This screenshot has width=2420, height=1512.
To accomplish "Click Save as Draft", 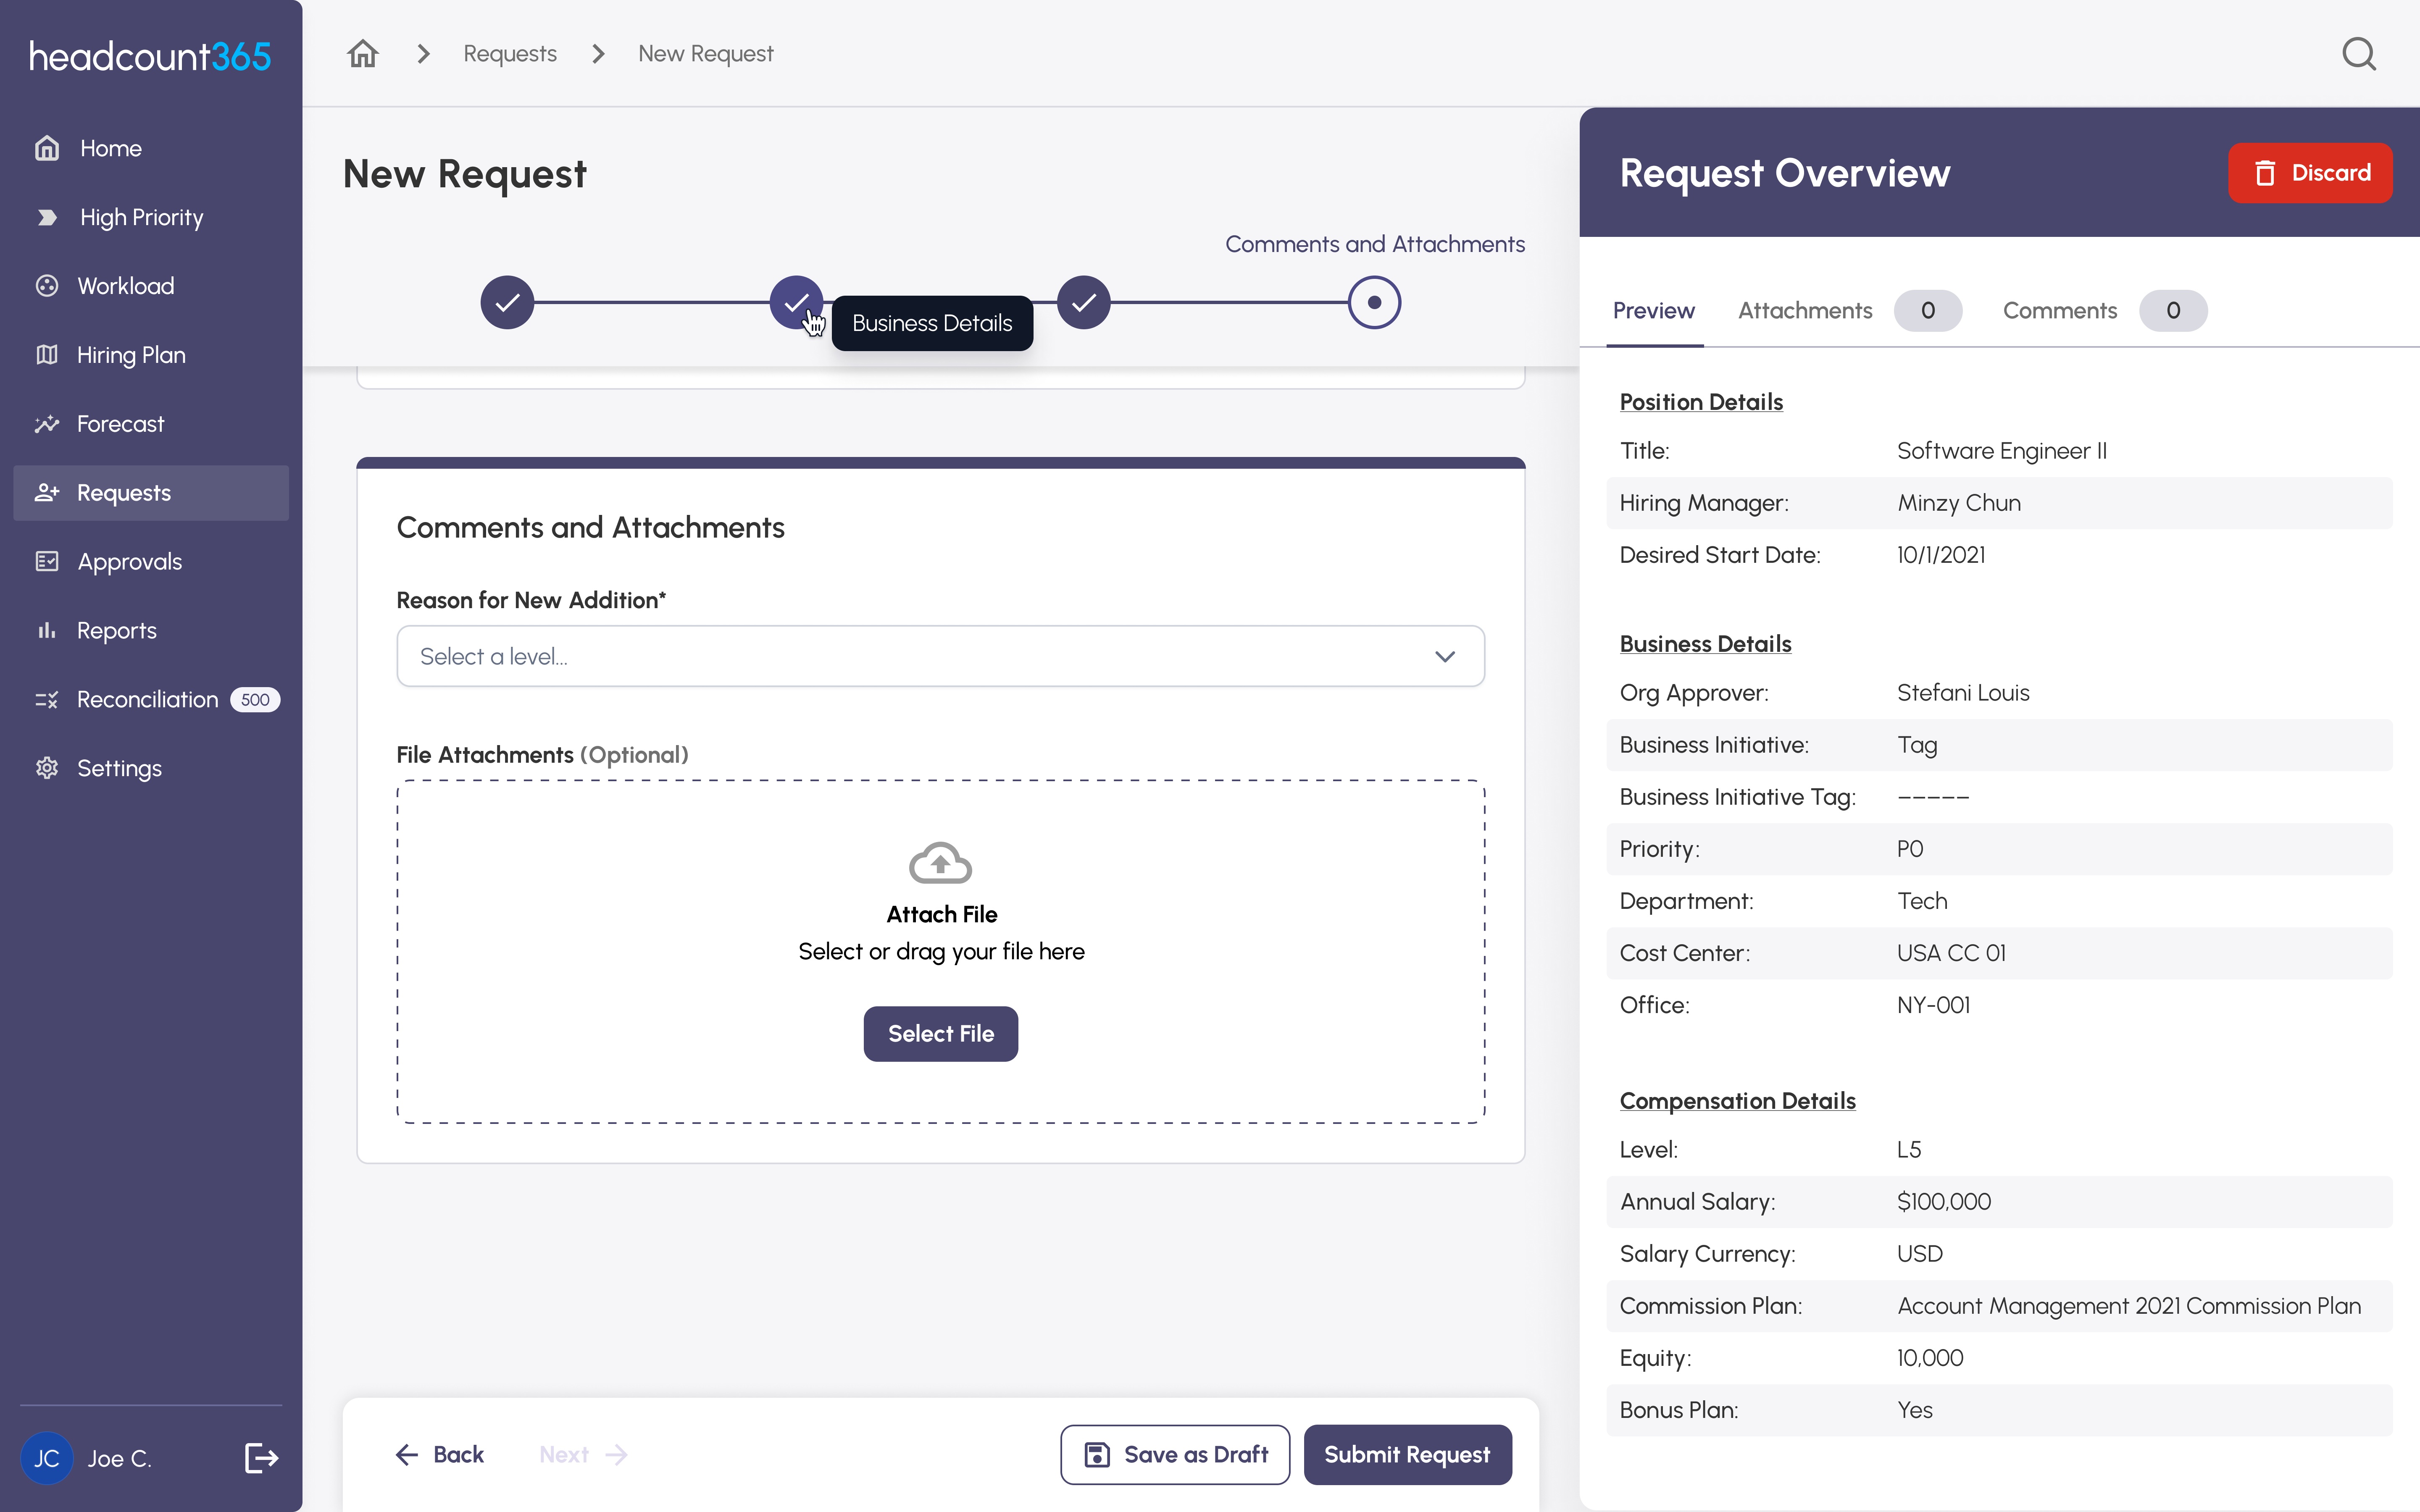I will [1175, 1455].
